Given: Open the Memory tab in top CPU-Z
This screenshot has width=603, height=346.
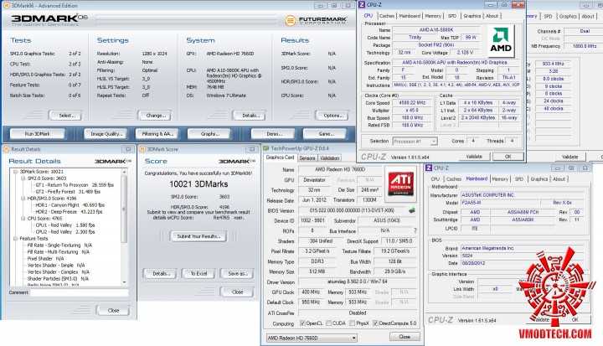Looking at the screenshot, I should click(x=433, y=16).
